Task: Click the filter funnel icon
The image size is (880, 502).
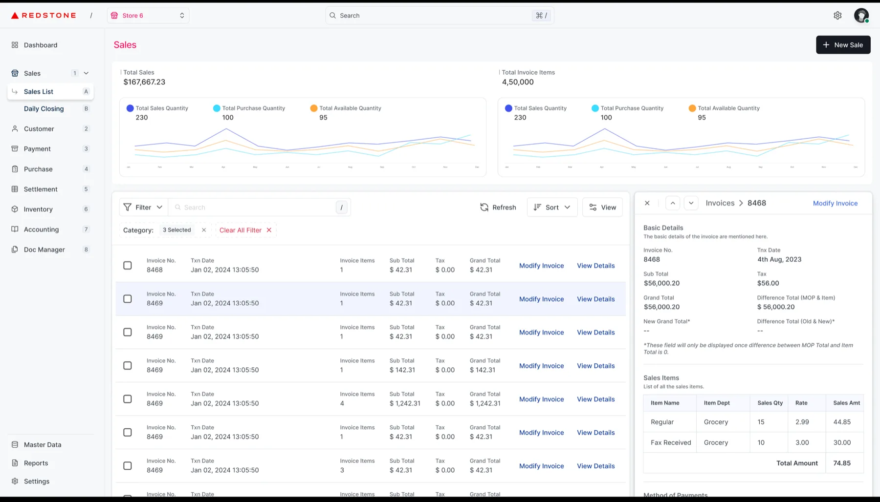Action: point(128,208)
